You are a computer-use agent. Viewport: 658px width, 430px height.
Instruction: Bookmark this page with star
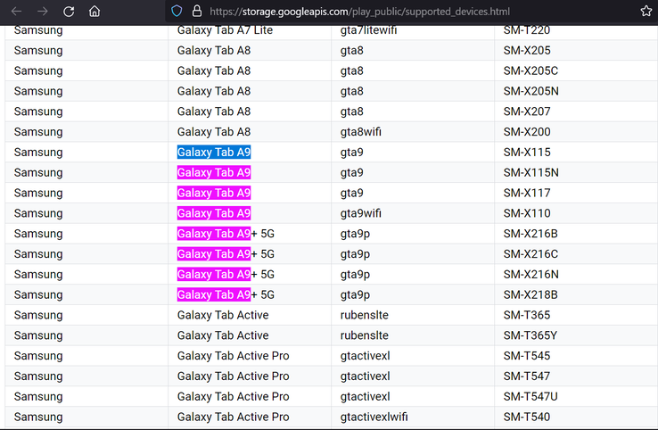click(x=646, y=12)
